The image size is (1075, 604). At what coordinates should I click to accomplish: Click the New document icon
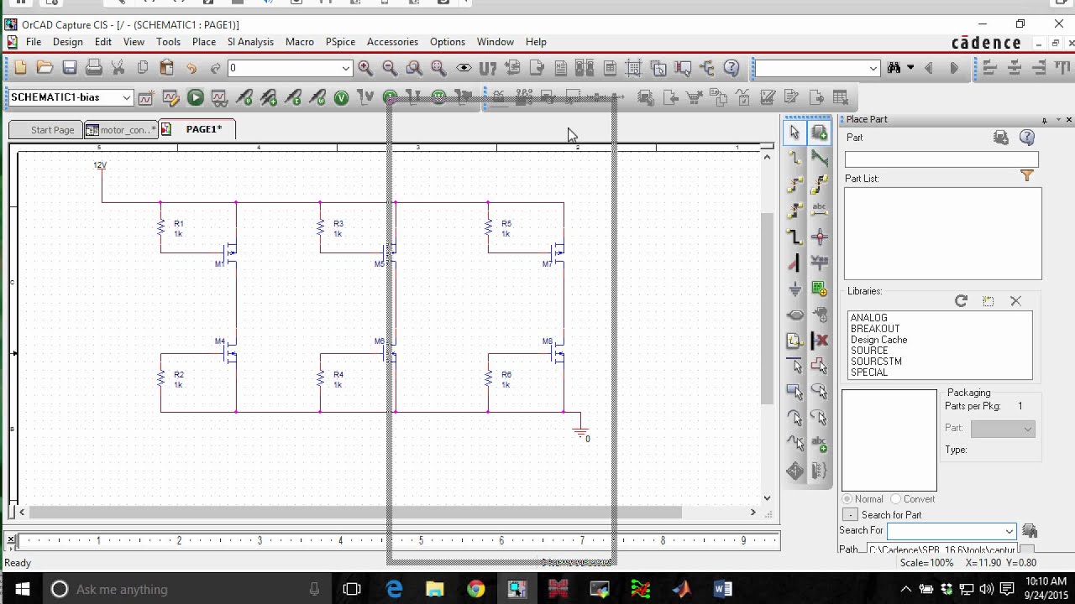point(20,68)
